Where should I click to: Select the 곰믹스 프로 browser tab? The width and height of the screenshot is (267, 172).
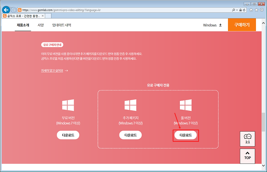[23, 16]
